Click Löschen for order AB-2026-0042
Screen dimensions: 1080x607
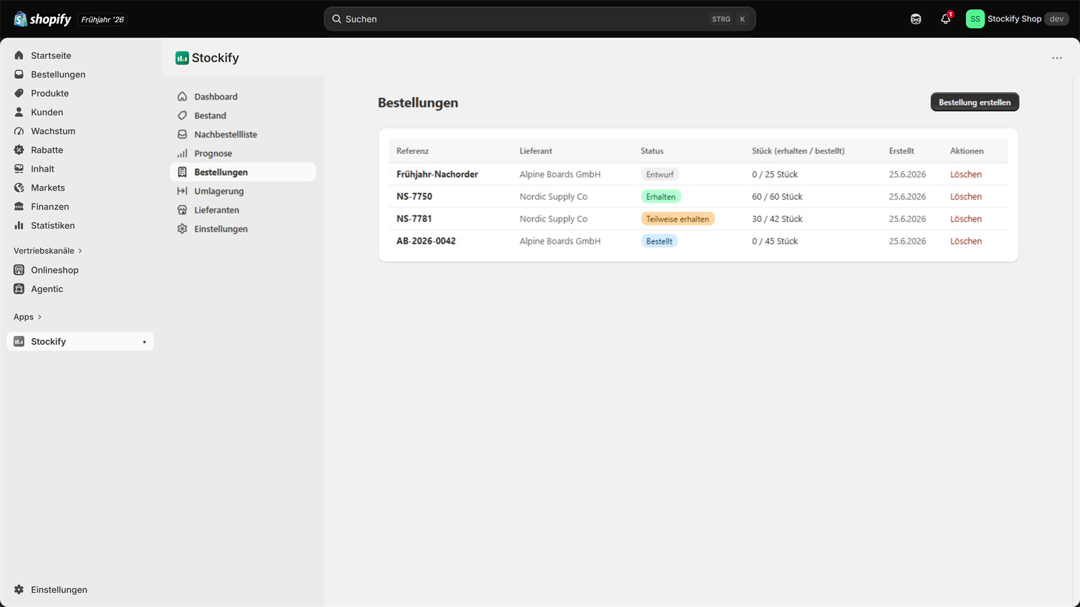coord(966,241)
